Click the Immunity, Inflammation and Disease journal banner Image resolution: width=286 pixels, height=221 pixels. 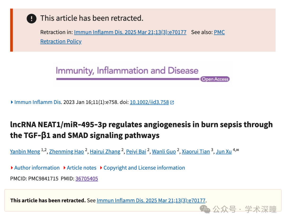click(143, 74)
